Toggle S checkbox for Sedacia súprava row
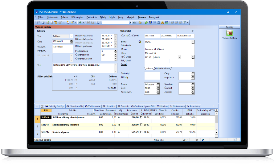The image size is (274, 165). [x=141, y=132]
